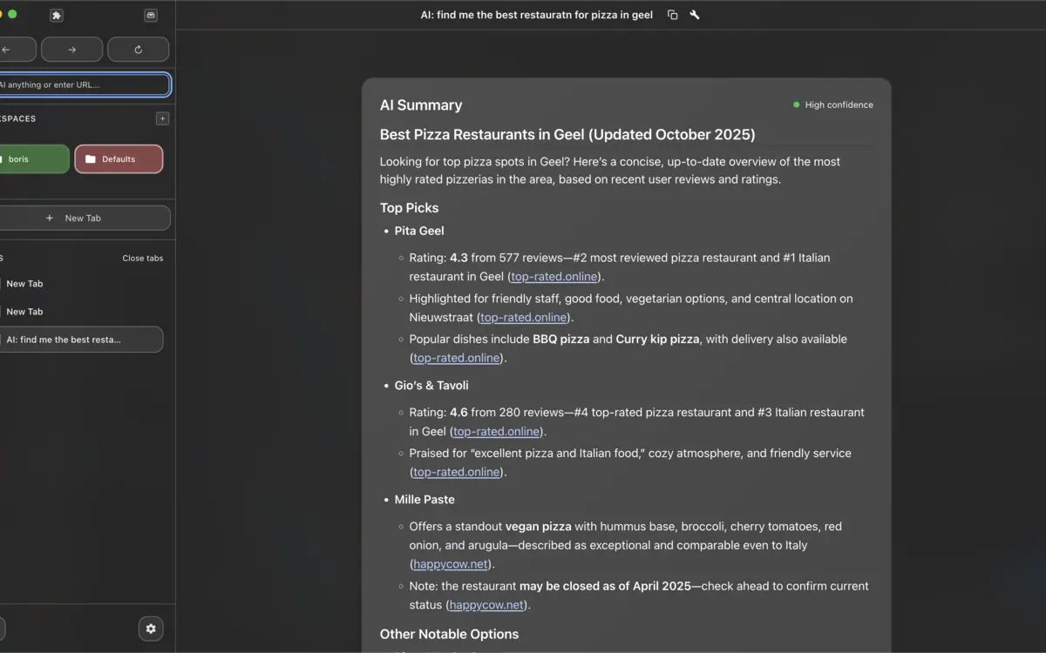This screenshot has width=1046, height=653.
Task: Click the Other Notable Options heading
Action: 449,634
